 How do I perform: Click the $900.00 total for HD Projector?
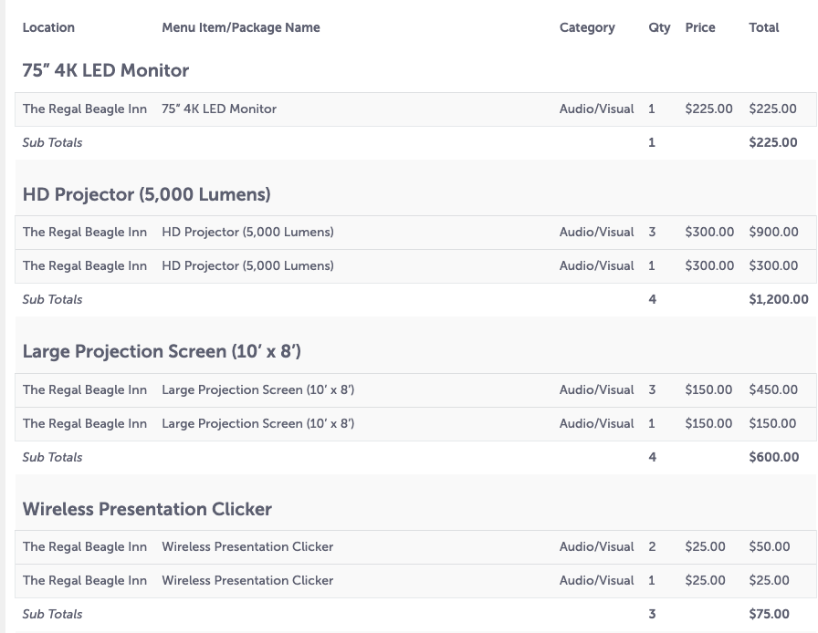click(x=773, y=232)
